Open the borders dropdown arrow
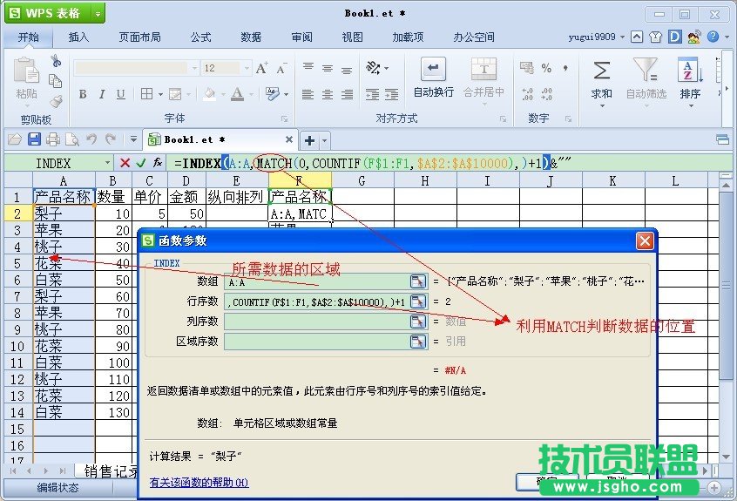 click(160, 94)
